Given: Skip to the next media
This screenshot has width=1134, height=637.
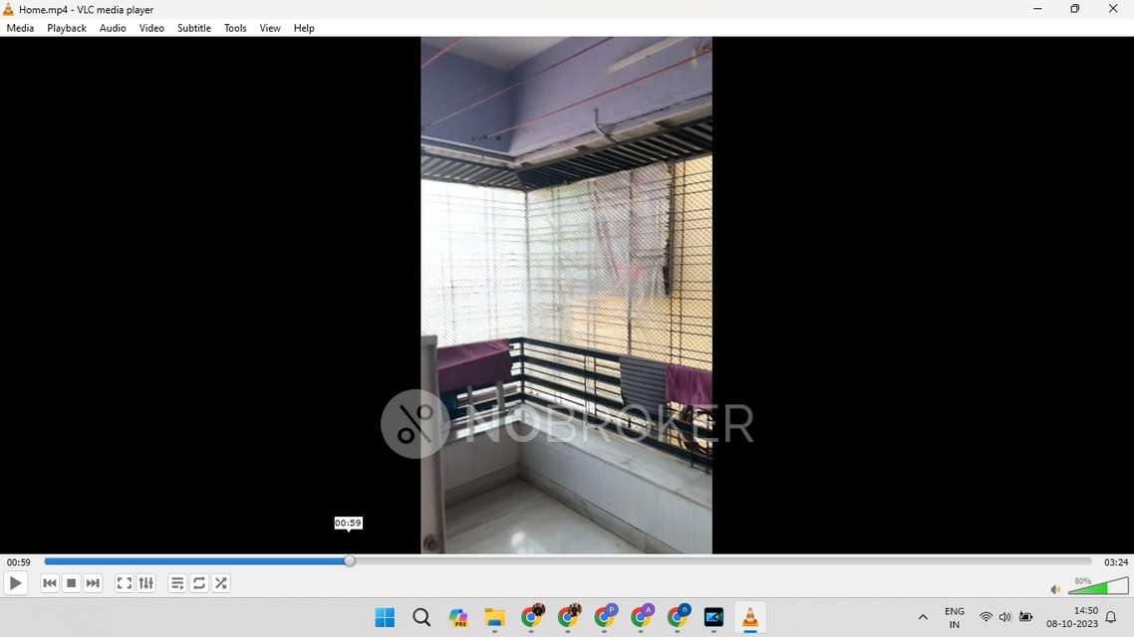Looking at the screenshot, I should coord(93,583).
